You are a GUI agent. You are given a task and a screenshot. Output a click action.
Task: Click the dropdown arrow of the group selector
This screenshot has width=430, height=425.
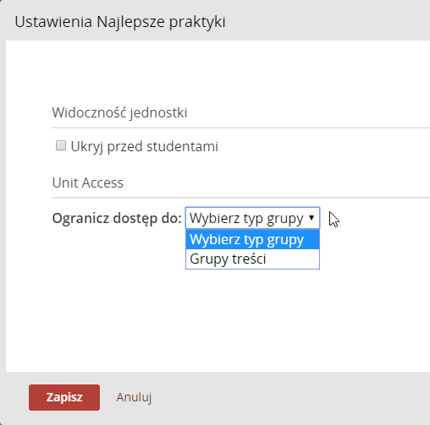coord(311,218)
